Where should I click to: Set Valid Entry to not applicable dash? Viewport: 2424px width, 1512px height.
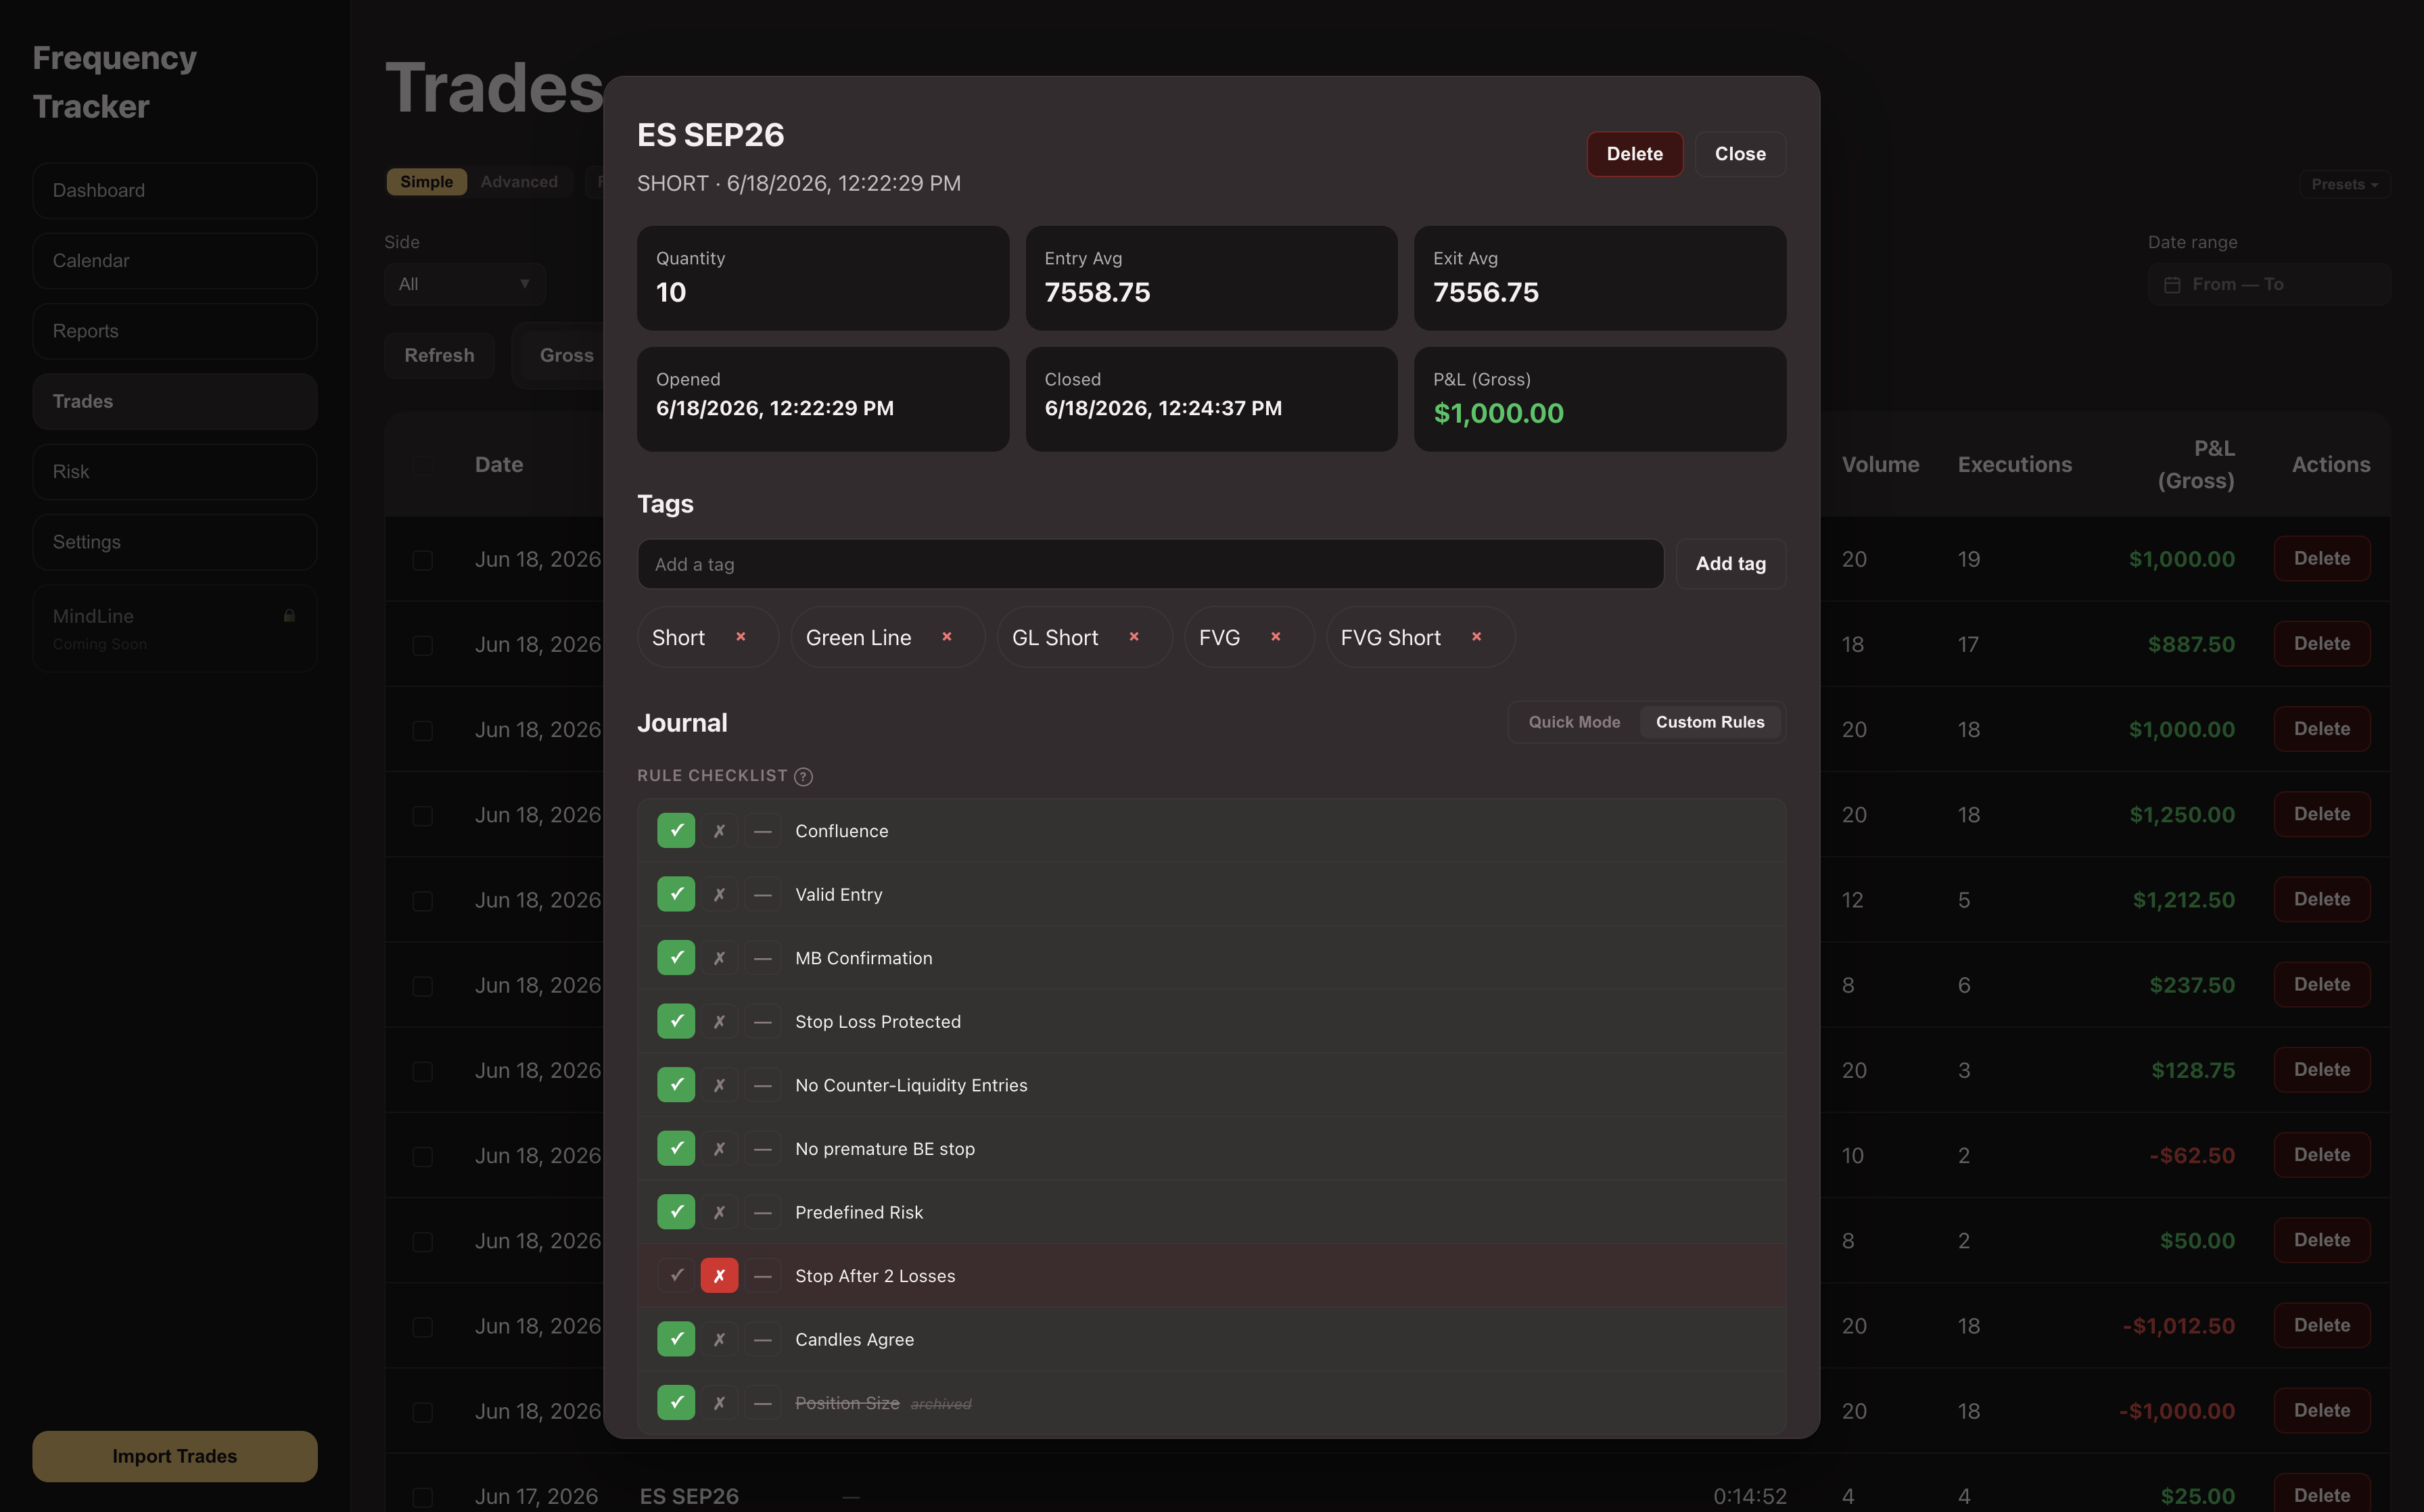click(763, 894)
